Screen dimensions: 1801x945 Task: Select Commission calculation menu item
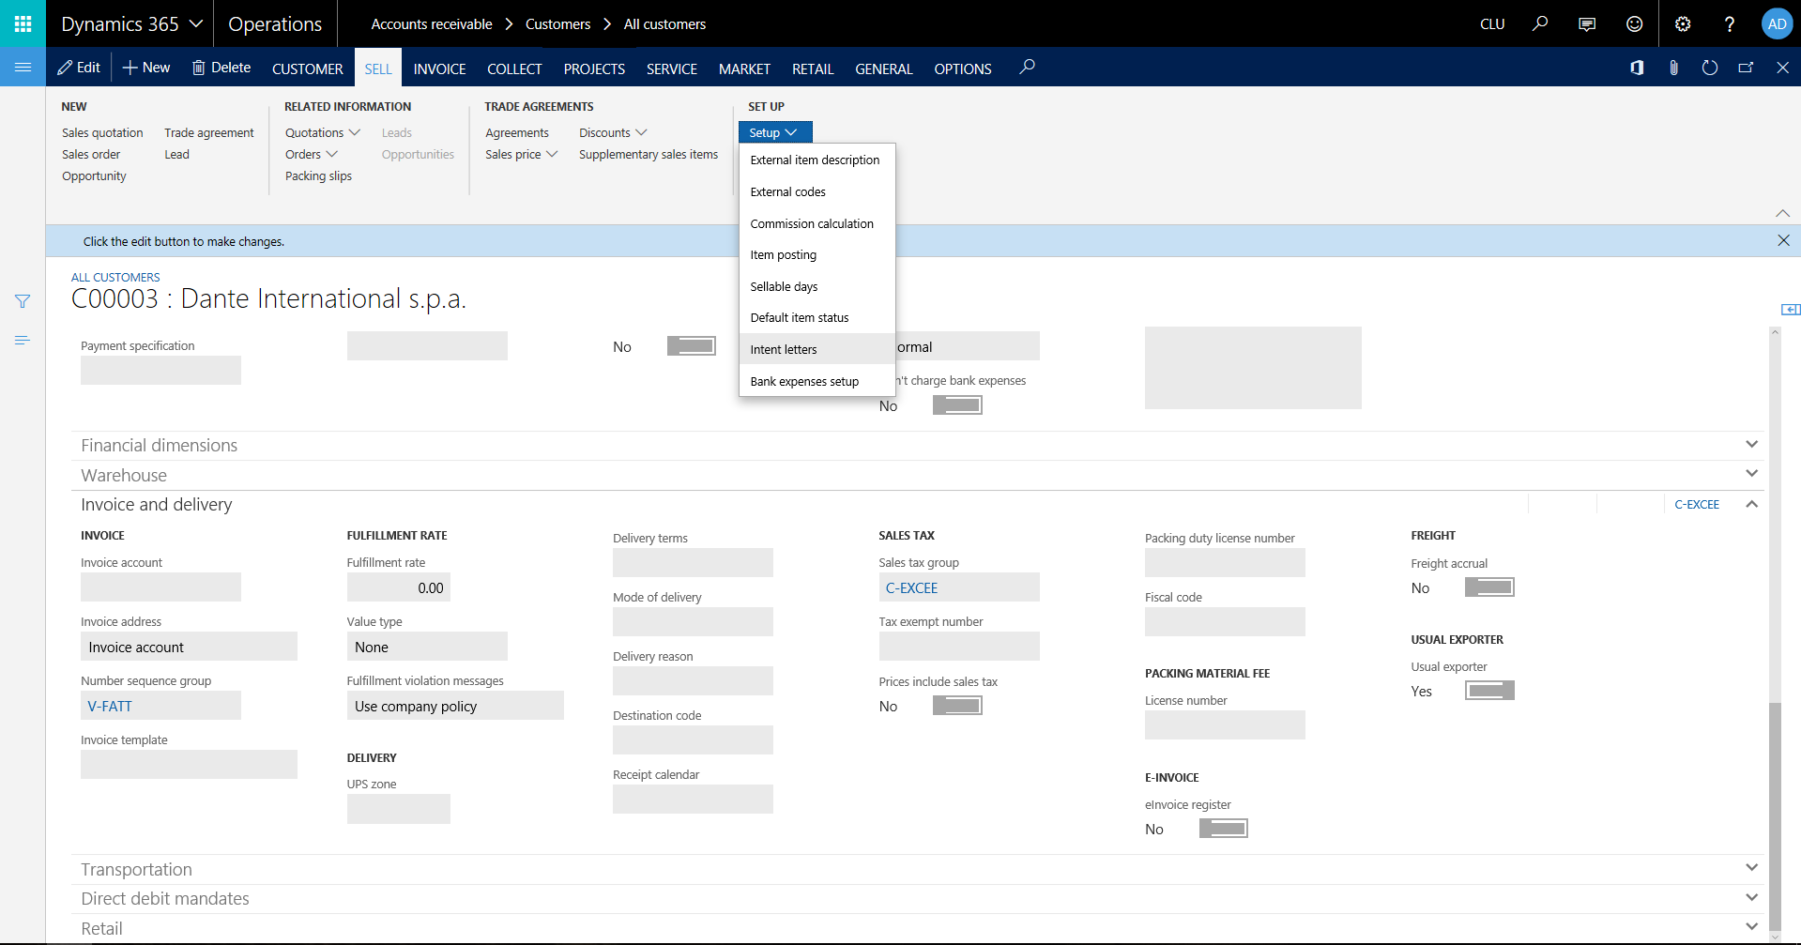click(817, 223)
